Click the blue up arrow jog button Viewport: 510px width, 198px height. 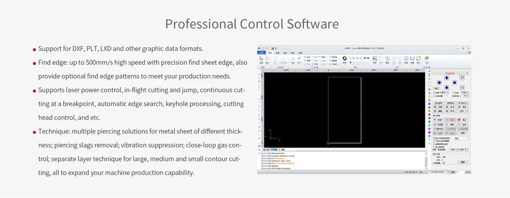446,78
